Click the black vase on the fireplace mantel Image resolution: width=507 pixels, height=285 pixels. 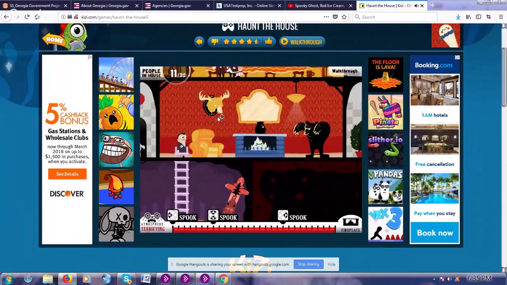260,128
